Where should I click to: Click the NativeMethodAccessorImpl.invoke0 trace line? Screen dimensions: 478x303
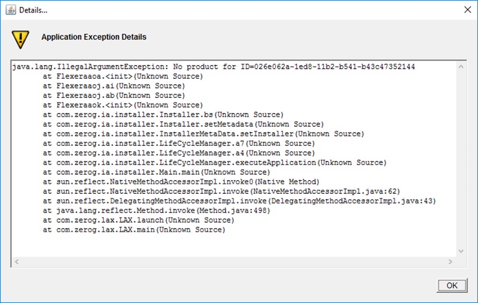[181, 181]
